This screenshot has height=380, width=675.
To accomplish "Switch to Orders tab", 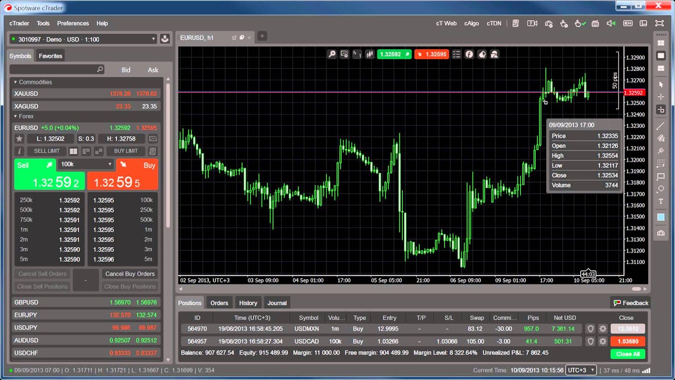I will tap(219, 303).
